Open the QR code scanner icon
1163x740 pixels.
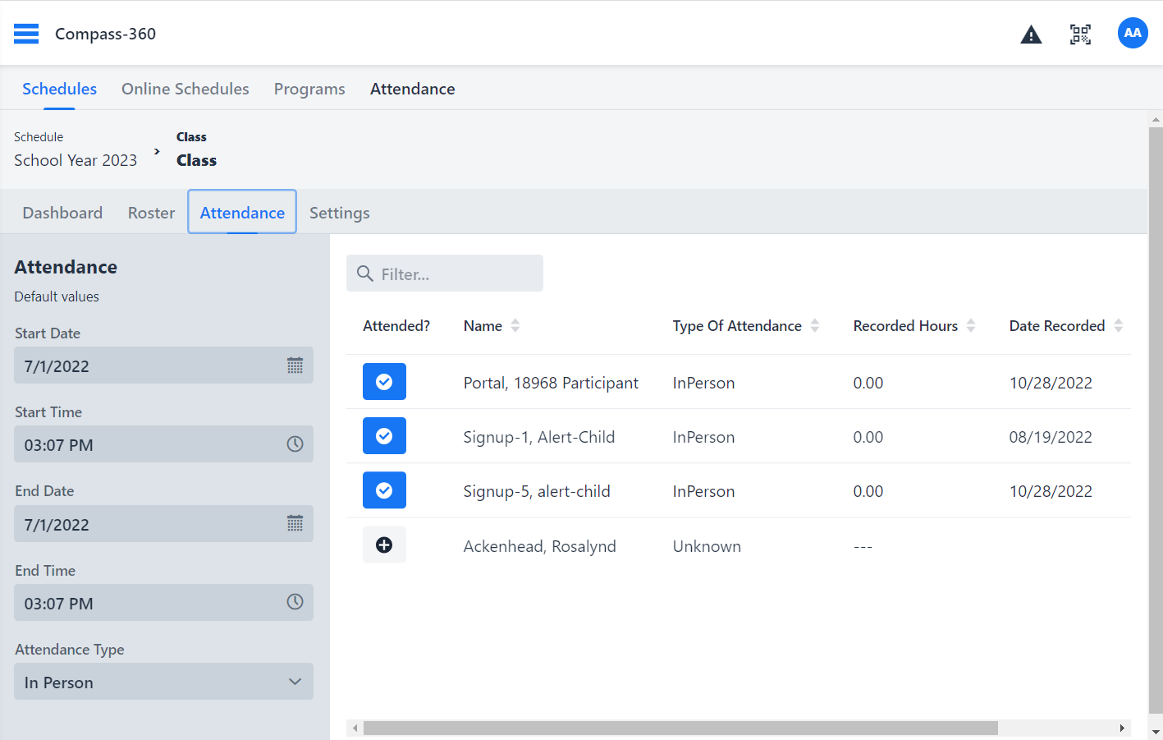pyautogui.click(x=1080, y=34)
